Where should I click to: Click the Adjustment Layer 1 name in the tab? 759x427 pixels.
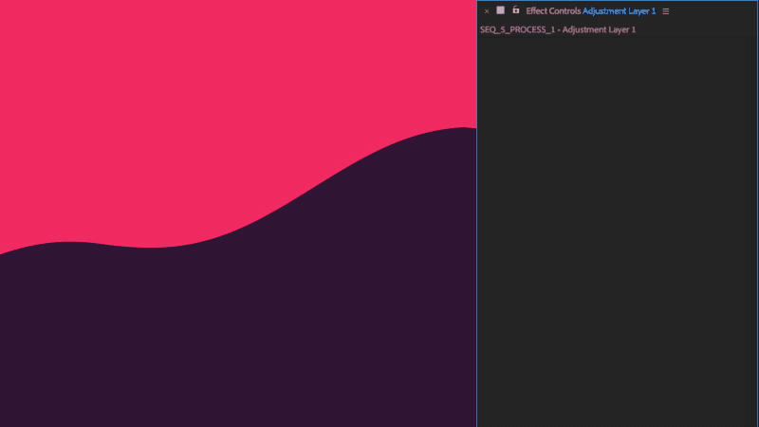[x=620, y=10]
